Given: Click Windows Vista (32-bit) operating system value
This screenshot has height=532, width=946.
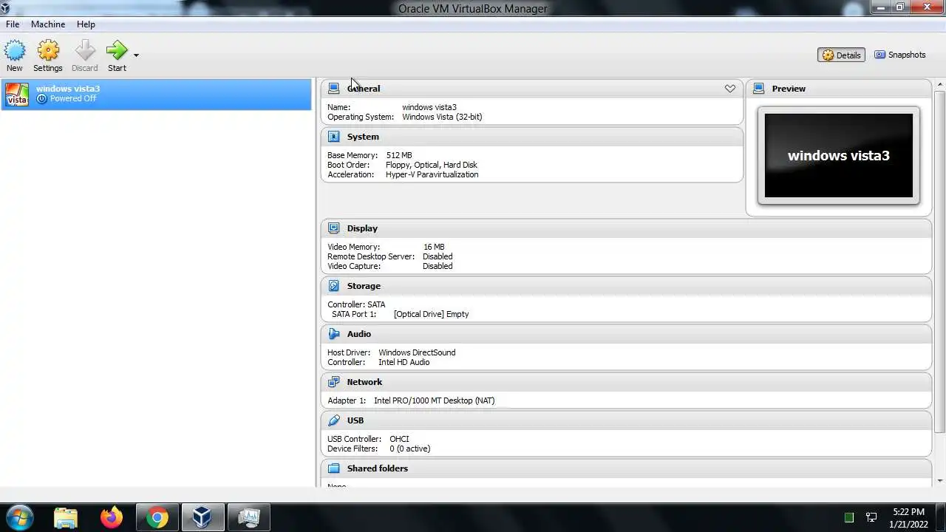Looking at the screenshot, I should [442, 117].
